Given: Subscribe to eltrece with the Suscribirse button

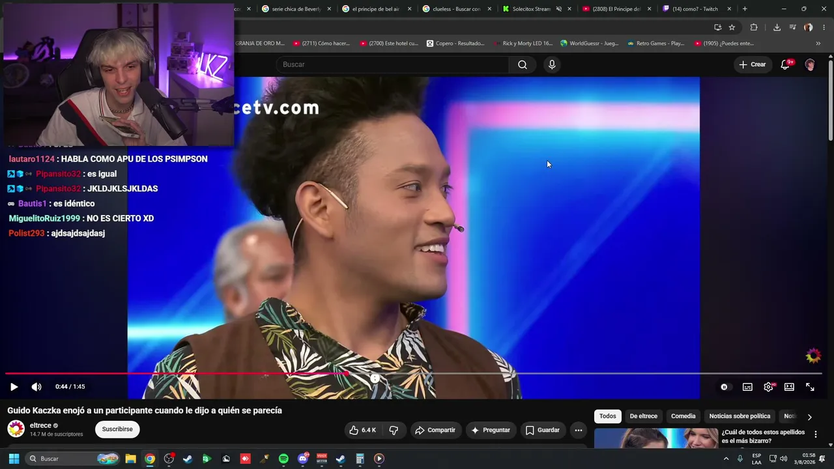Looking at the screenshot, I should click(x=117, y=429).
